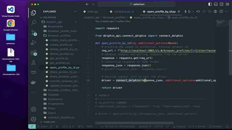Open connect_dolphin.py file
The image size is (232, 130).
(61, 117)
